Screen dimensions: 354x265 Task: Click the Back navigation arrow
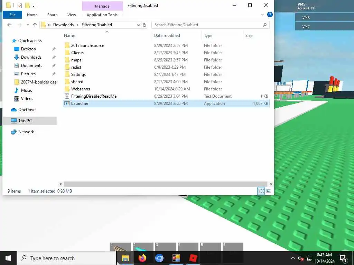[x=9, y=25]
